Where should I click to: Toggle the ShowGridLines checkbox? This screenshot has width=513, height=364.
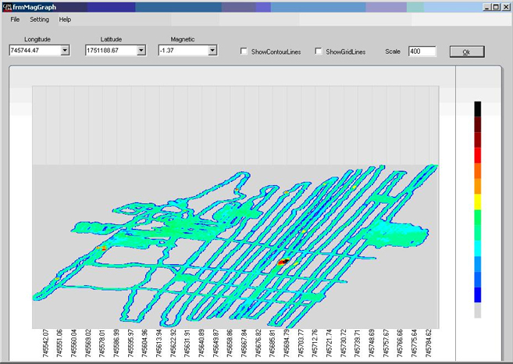point(319,52)
